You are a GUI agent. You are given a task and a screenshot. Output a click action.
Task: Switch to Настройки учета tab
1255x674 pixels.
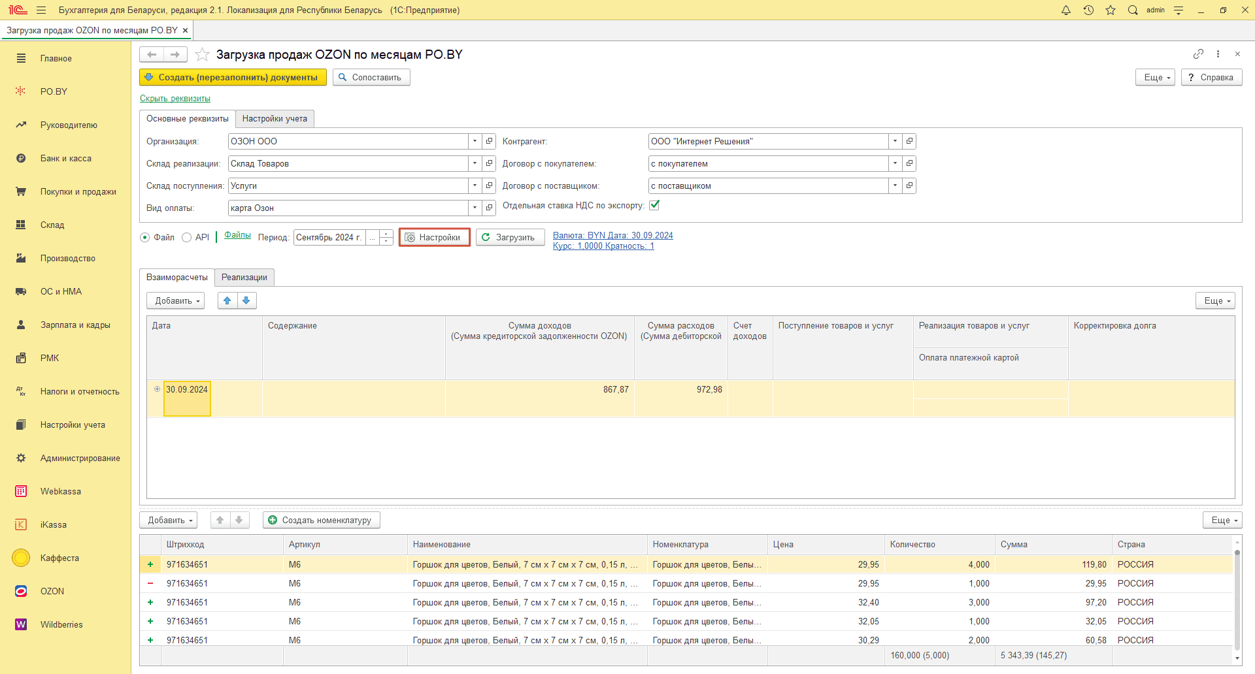pyautogui.click(x=275, y=118)
